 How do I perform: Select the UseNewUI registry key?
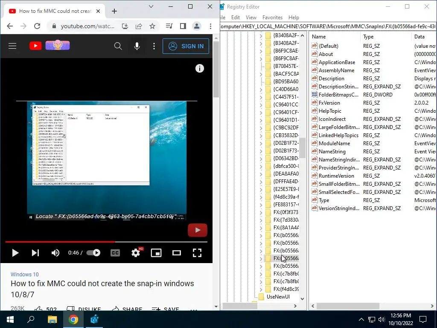tap(278, 297)
